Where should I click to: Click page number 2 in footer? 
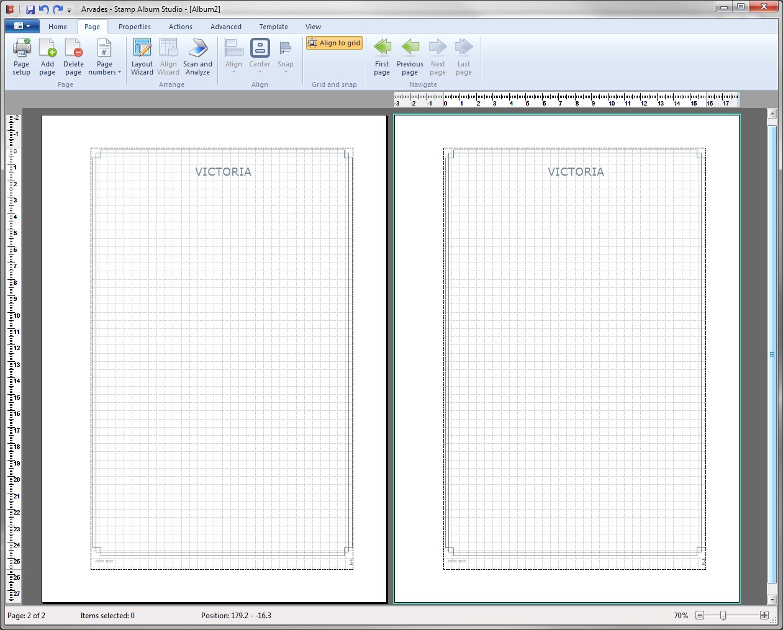703,562
